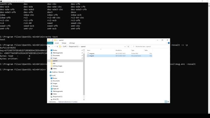
Task: Open quick access toolbar customize dropdown
Action: (x=57, y=40)
